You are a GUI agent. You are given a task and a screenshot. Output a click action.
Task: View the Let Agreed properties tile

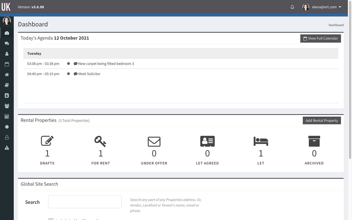[207, 150]
